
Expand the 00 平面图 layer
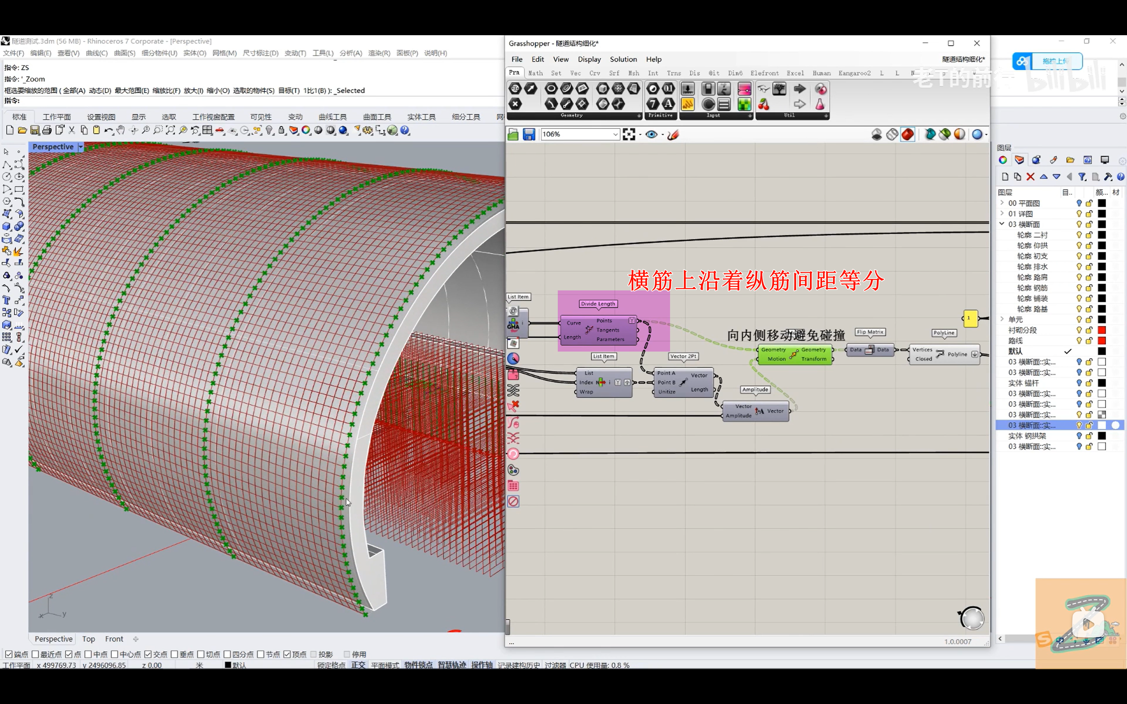pyautogui.click(x=1002, y=203)
